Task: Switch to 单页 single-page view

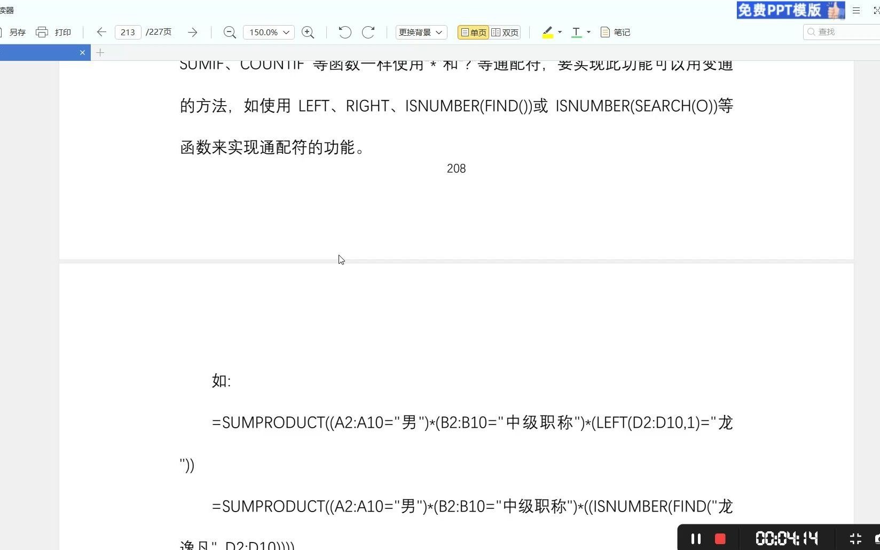Action: [473, 32]
